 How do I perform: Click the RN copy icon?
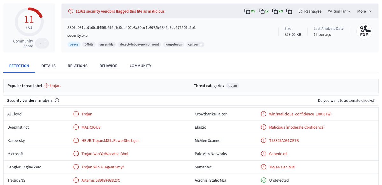coord(278,11)
